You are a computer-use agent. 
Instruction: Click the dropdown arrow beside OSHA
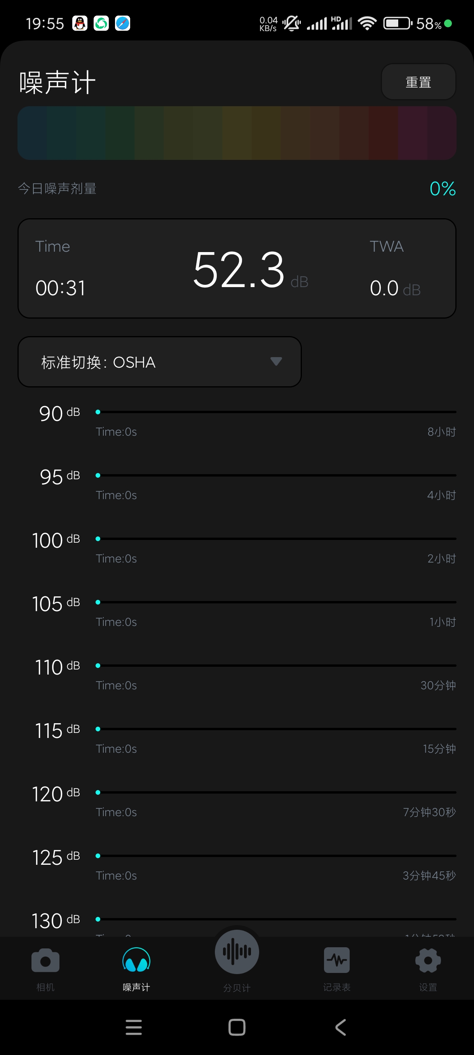tap(276, 361)
